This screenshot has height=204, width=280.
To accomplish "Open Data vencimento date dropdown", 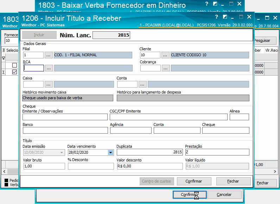I will 110,152.
